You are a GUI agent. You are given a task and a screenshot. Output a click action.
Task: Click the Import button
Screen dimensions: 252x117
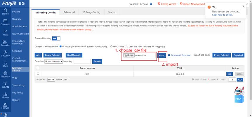[x=161, y=55]
